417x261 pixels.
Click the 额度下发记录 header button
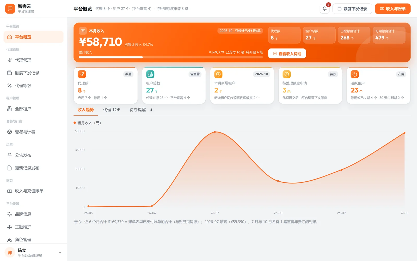tap(352, 9)
